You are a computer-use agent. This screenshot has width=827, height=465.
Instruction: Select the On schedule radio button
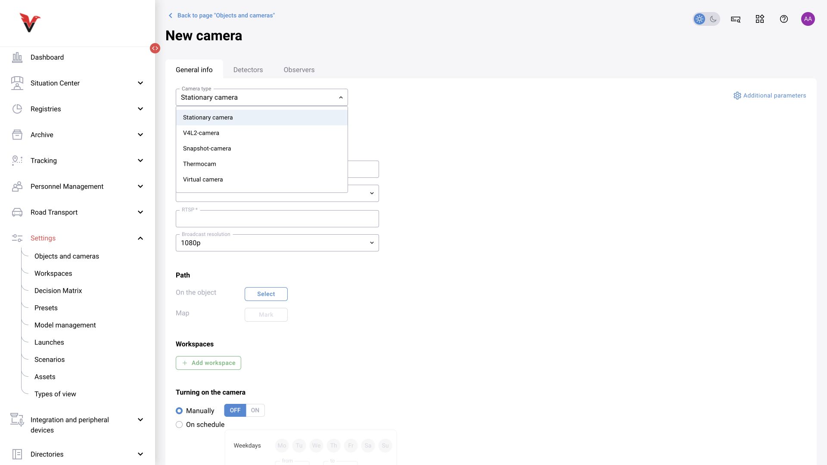[179, 425]
